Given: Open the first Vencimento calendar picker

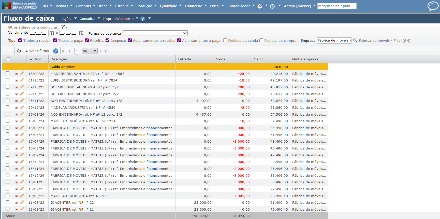Looking at the screenshot, I should 52,33.
